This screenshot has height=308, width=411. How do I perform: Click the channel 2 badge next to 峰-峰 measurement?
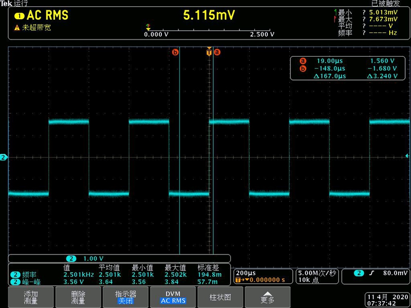[15, 282]
